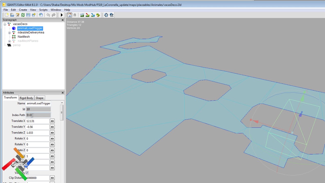Image resolution: width=325 pixels, height=183 pixels.
Task: Click the blue cube icon of animalLoadTrigger
Action: pyautogui.click(x=14, y=28)
